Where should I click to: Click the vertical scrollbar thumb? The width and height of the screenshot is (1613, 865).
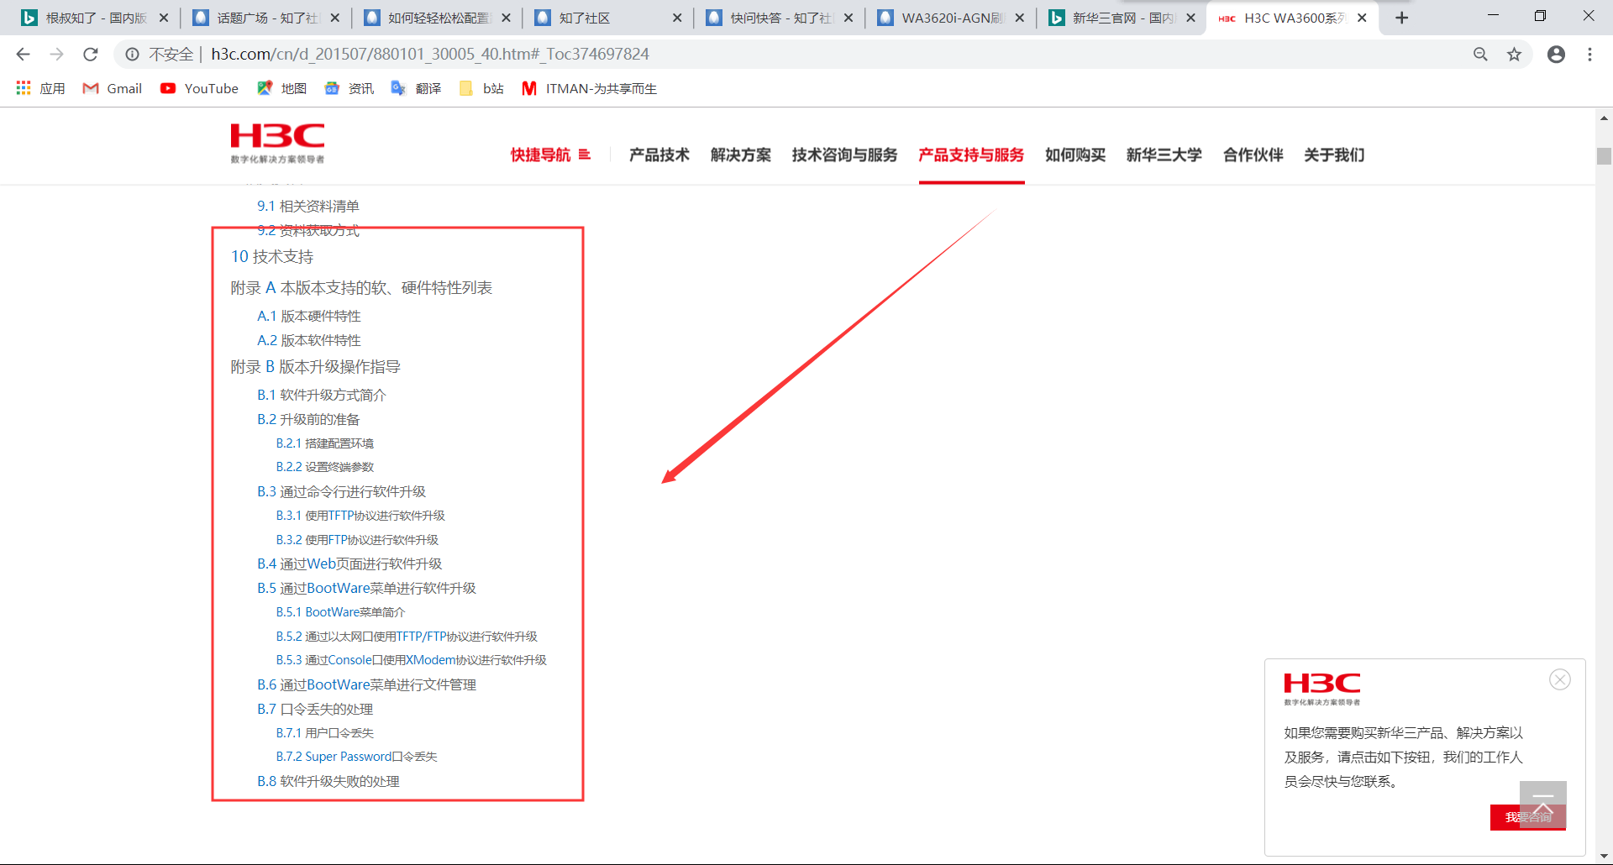1604,156
